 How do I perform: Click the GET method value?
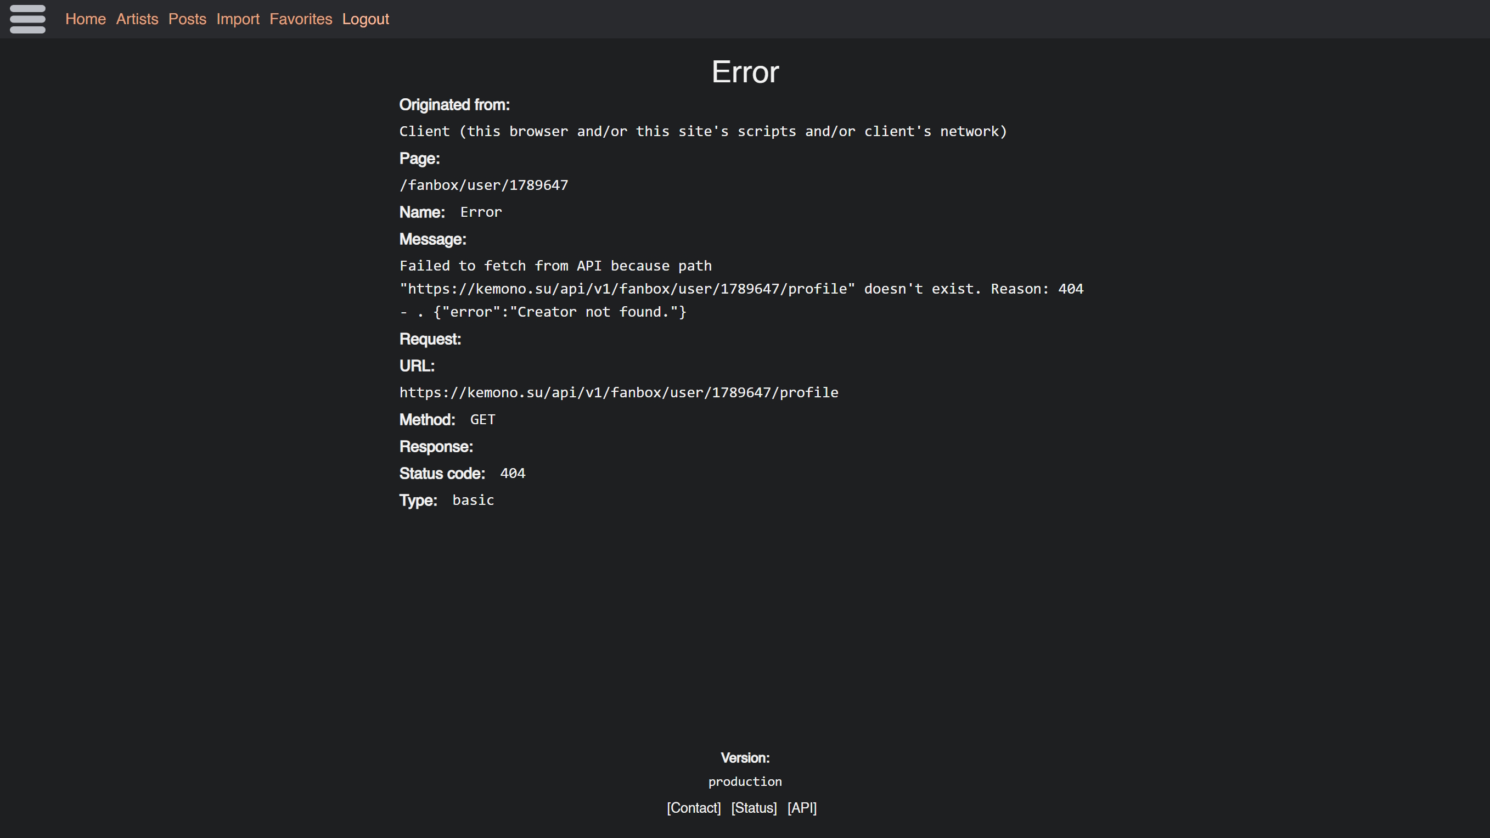tap(482, 420)
